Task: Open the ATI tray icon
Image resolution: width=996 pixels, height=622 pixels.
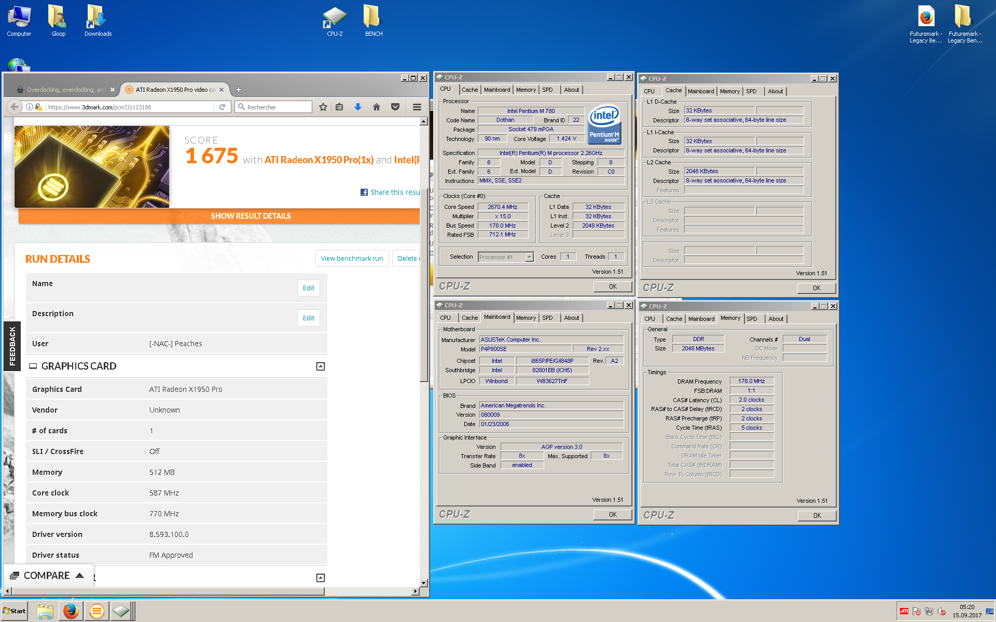Action: click(x=904, y=611)
